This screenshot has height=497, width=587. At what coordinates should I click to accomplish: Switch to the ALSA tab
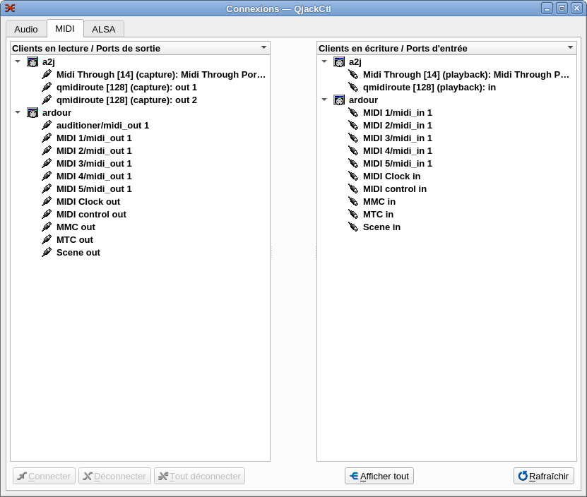104,29
